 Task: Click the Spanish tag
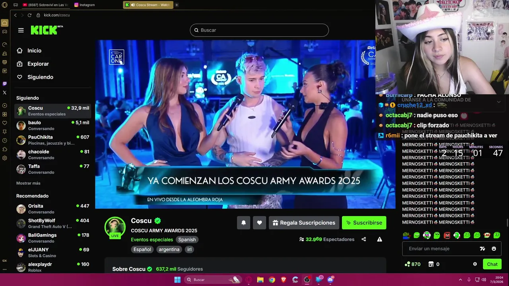coord(187,240)
